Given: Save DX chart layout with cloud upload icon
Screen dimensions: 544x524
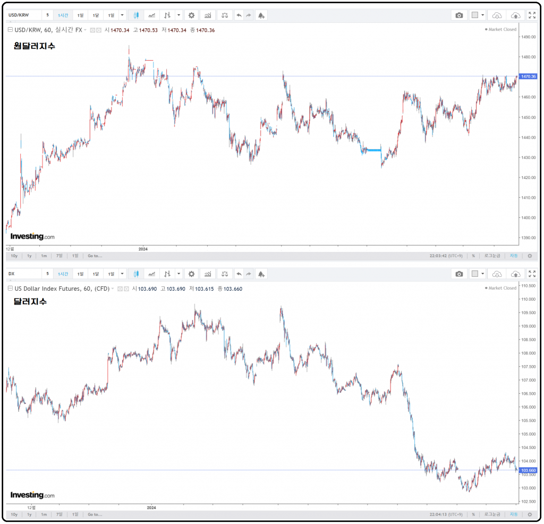Looking at the screenshot, I should (515, 274).
